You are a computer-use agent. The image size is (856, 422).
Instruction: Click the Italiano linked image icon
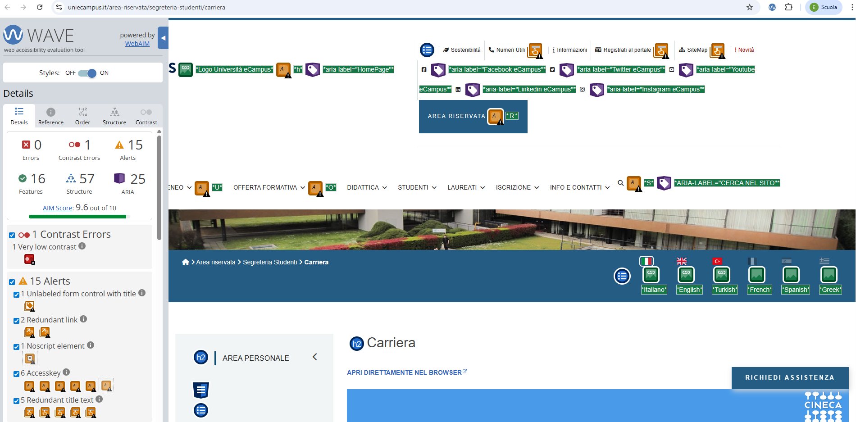651,275
